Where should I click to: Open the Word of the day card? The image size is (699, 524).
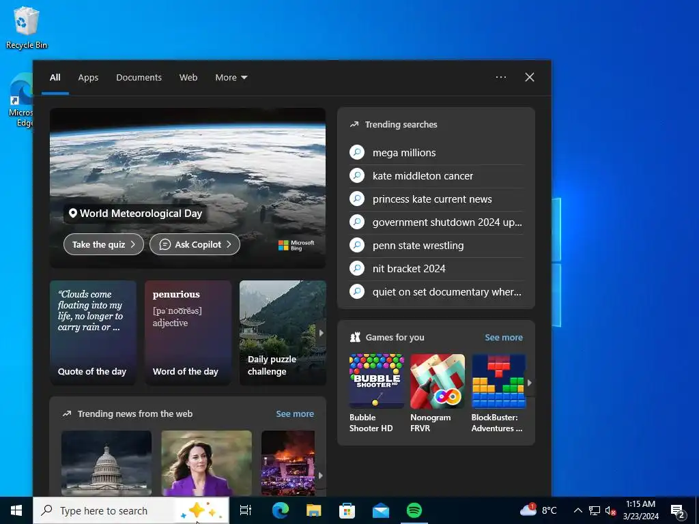tap(188, 332)
